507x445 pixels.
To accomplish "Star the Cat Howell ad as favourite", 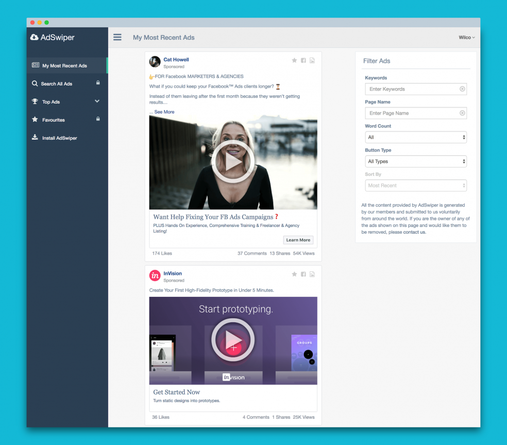I will (x=294, y=60).
